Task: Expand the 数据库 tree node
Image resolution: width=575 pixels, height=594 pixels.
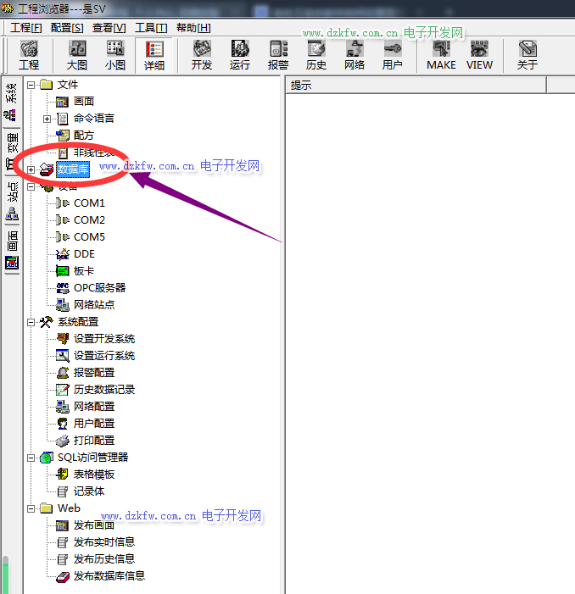Action: (31, 169)
